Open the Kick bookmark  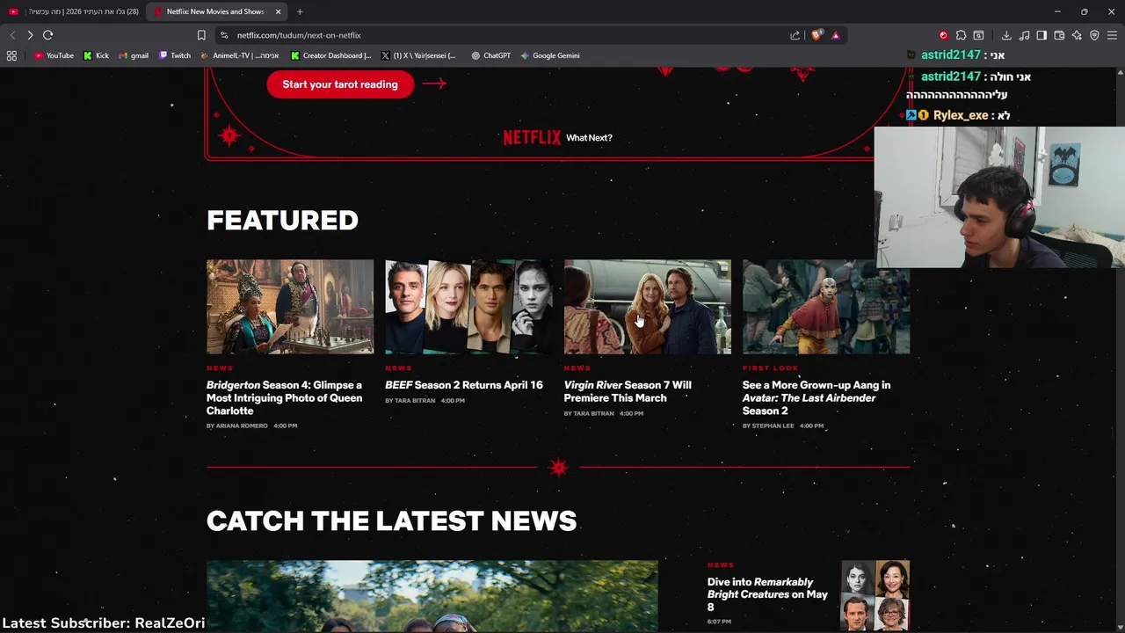point(96,55)
